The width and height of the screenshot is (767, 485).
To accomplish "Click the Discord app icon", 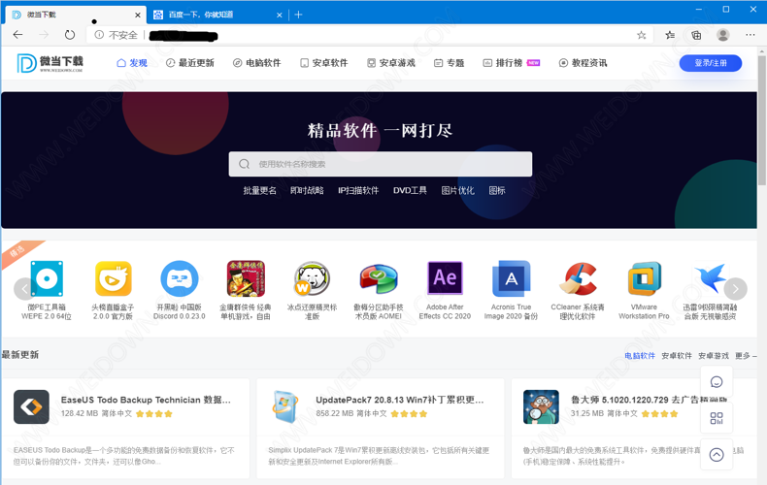I will click(x=180, y=278).
